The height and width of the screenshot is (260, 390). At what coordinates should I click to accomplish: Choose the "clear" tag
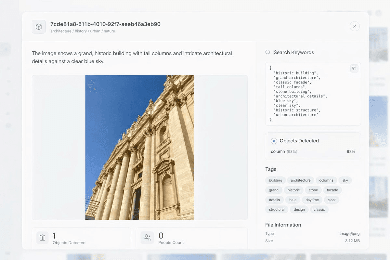pyautogui.click(x=331, y=200)
